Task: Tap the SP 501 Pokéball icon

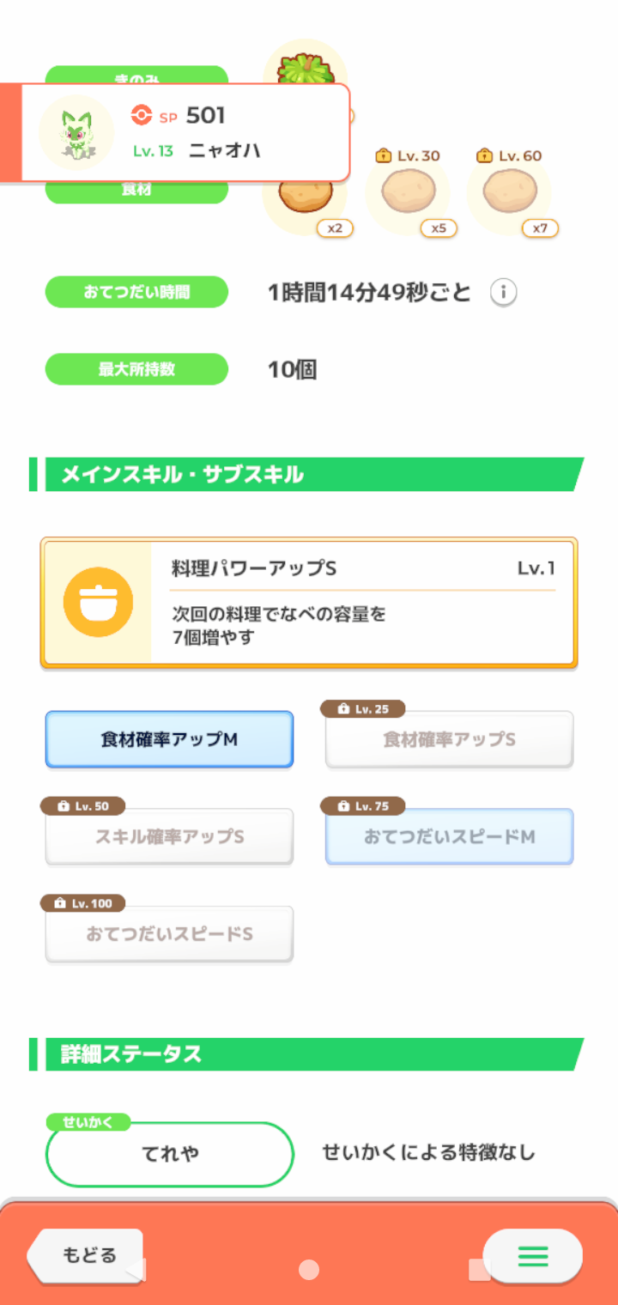Action: tap(142, 115)
